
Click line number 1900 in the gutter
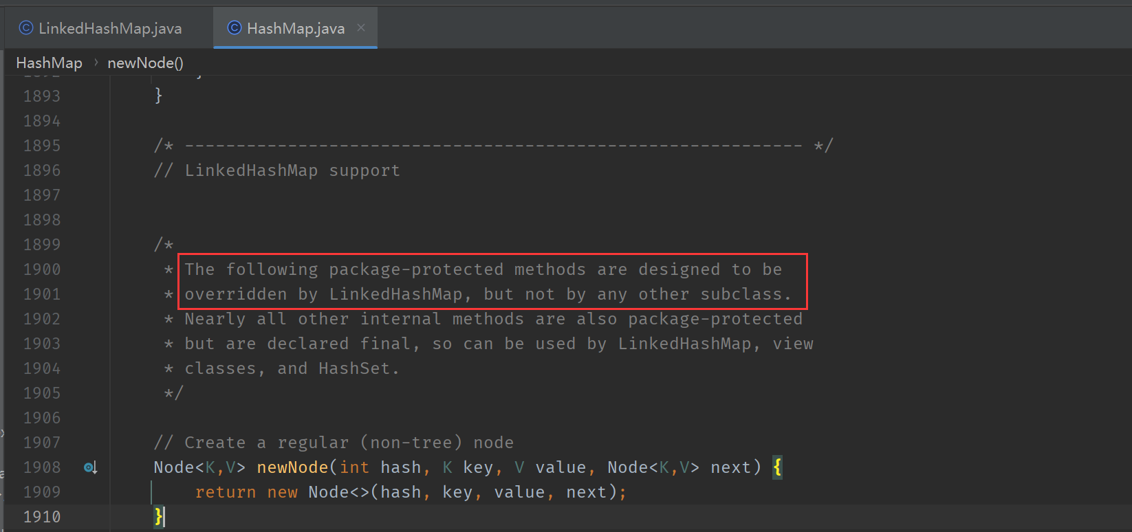click(42, 269)
